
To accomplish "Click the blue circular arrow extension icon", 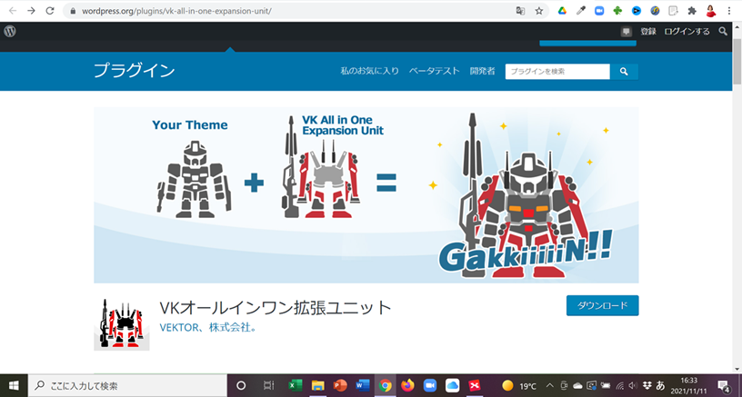I will [637, 11].
